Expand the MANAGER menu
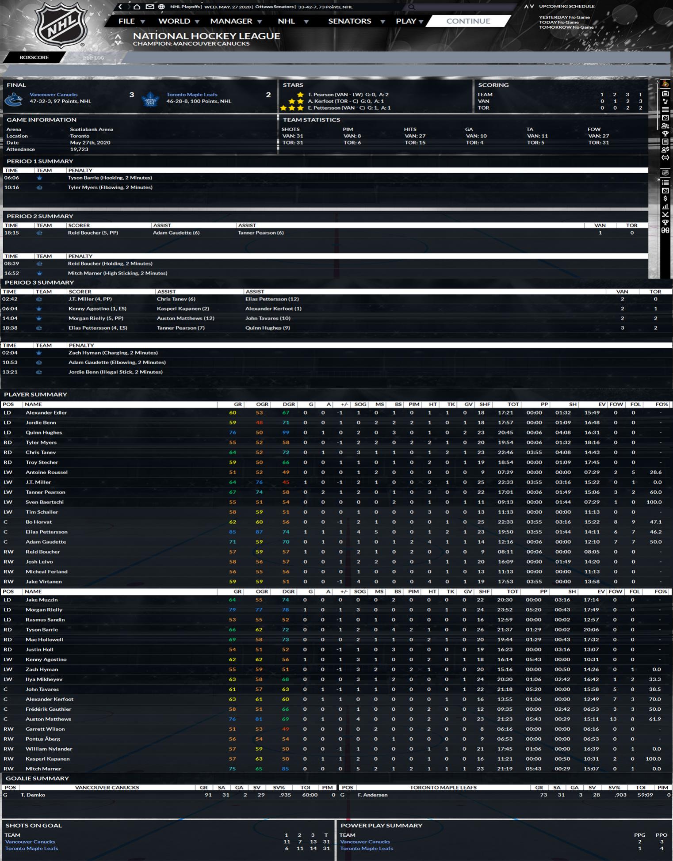Image resolution: width=673 pixels, height=861 pixels. pyautogui.click(x=236, y=21)
